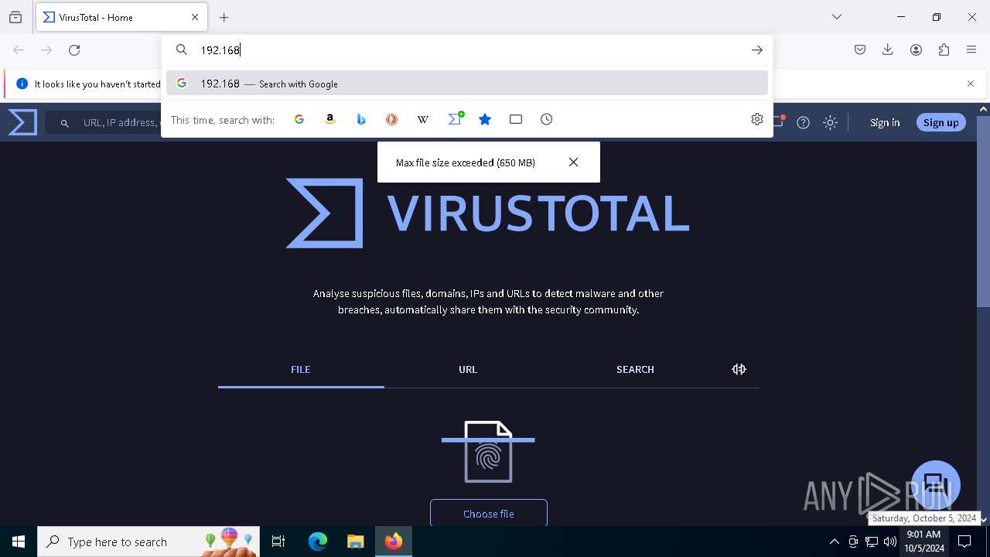Open the Firefox downloads panel
The width and height of the screenshot is (990, 557).
tap(888, 50)
